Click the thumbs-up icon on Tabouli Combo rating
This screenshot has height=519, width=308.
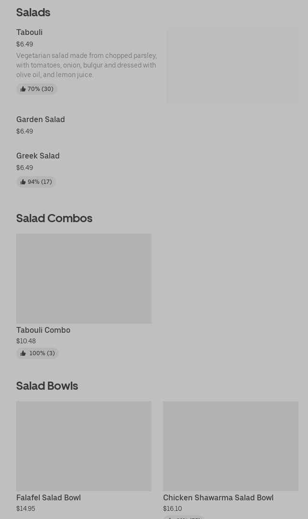pos(23,353)
